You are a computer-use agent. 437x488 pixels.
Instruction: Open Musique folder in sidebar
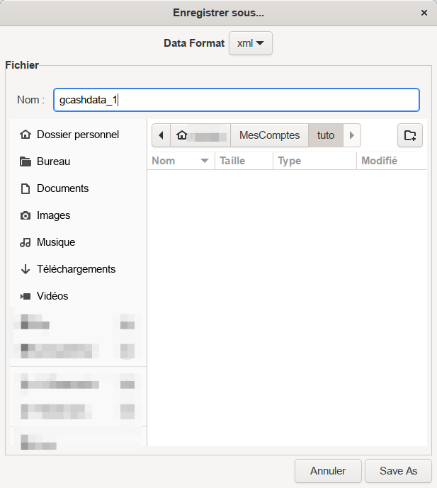pos(55,242)
